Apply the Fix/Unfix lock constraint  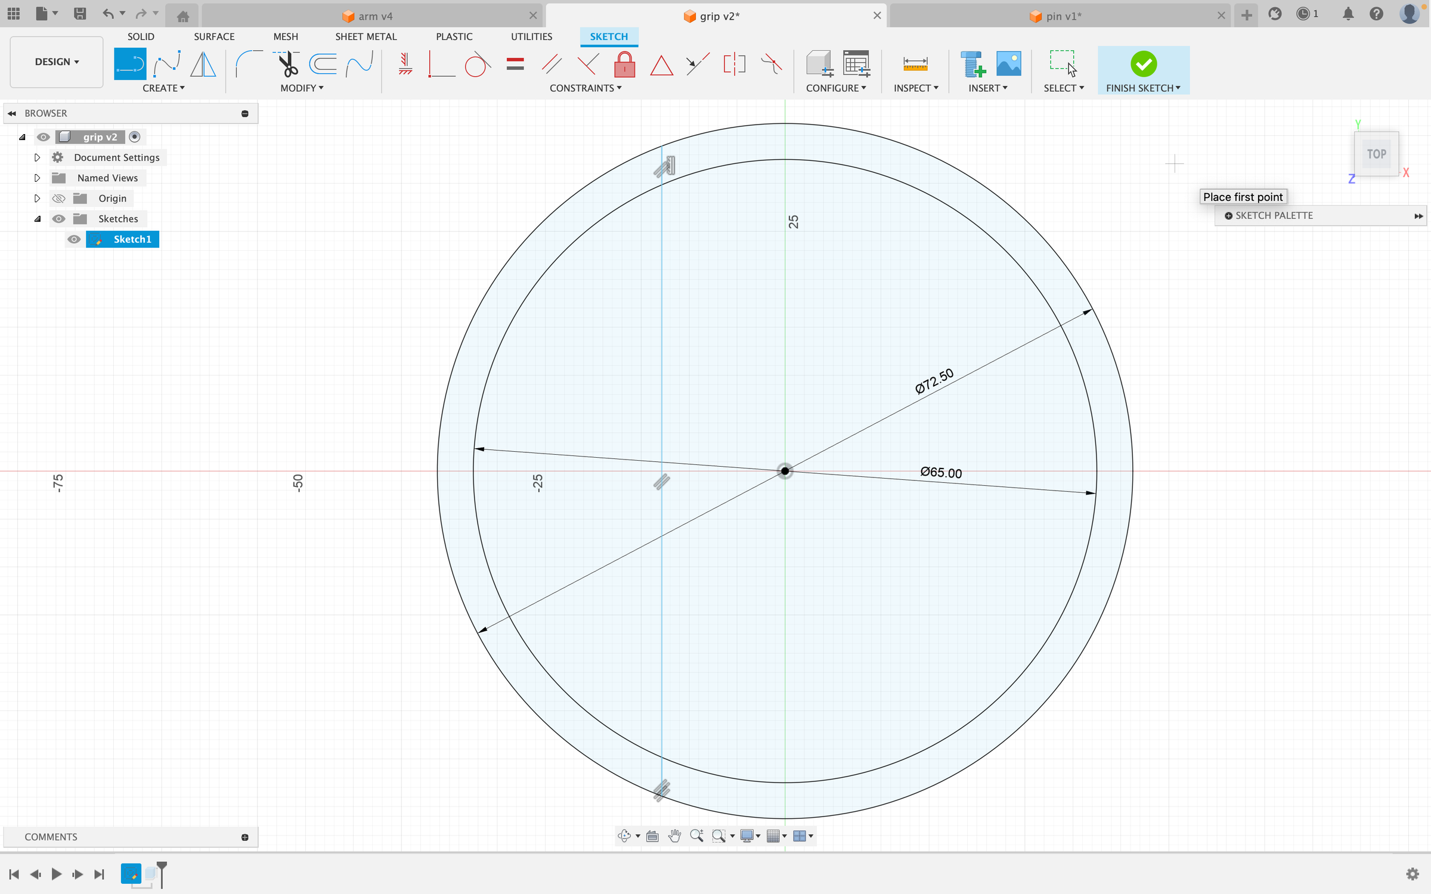[x=625, y=64]
